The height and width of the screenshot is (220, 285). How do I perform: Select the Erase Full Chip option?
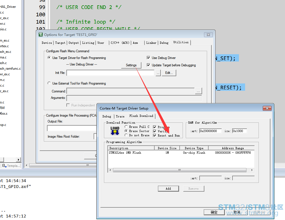[126, 127]
